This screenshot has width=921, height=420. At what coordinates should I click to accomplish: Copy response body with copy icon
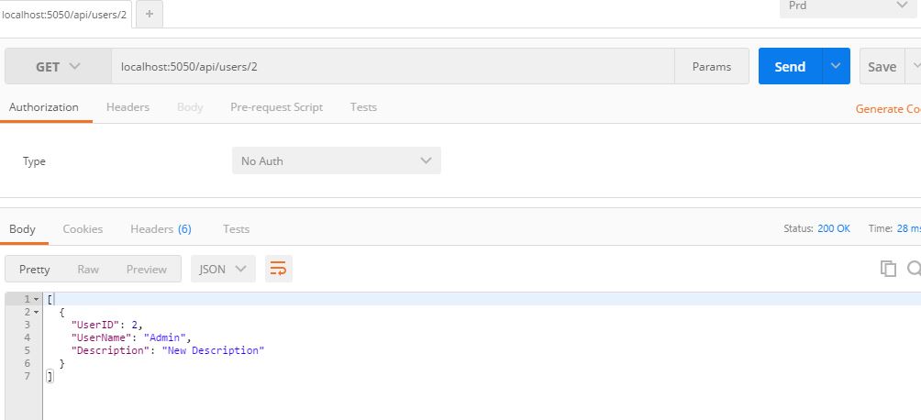click(887, 269)
